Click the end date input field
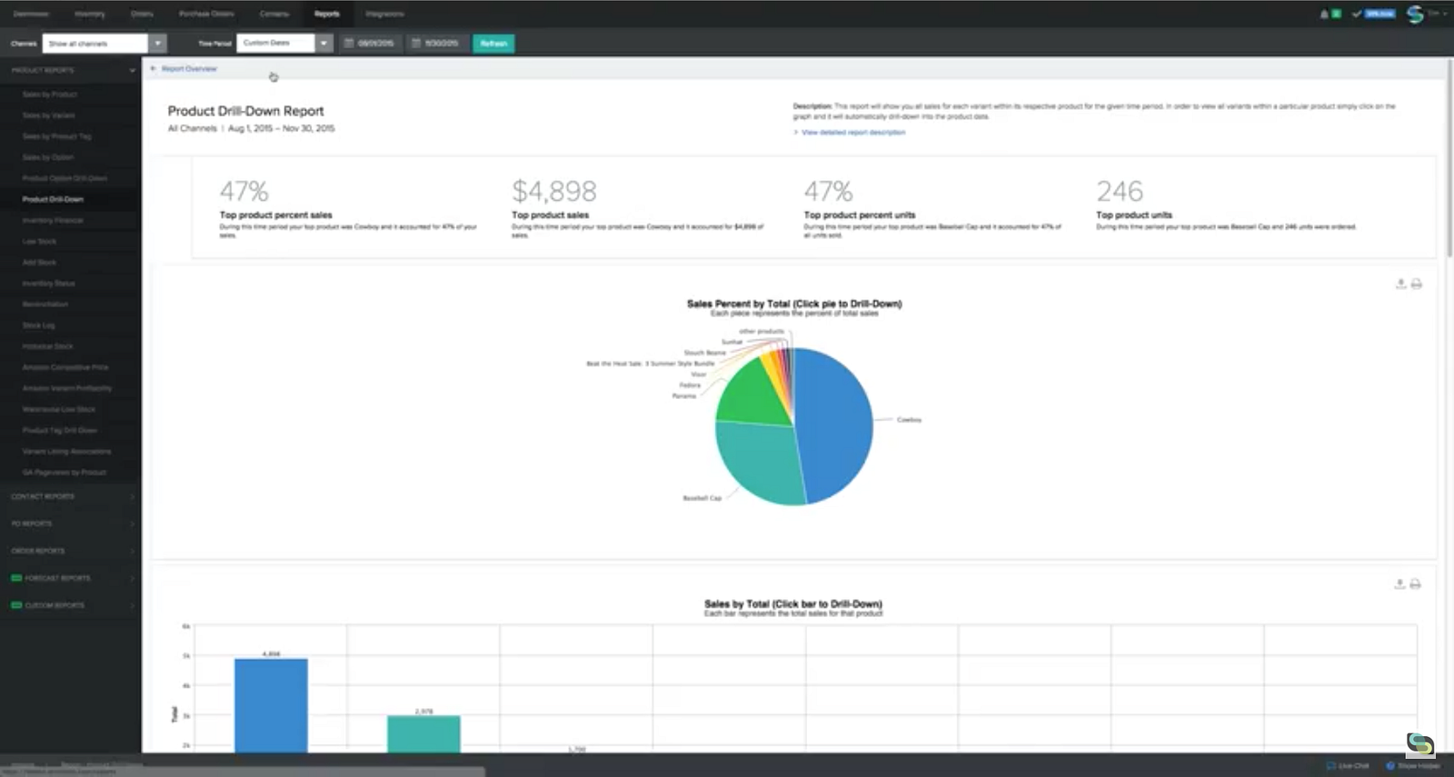This screenshot has width=1454, height=777. [x=437, y=43]
